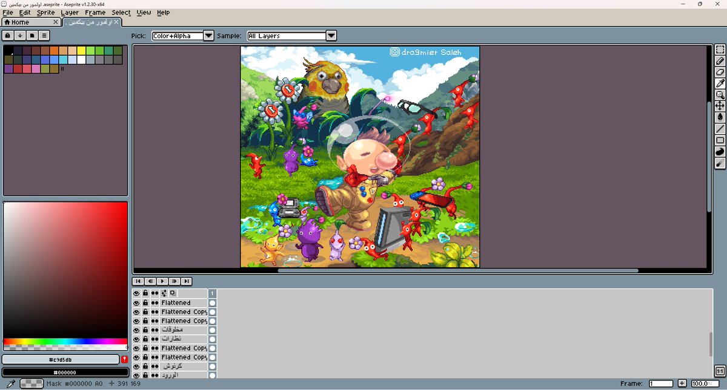Click the Frame number input field
Viewport: 727px width, 390px height.
(661, 383)
